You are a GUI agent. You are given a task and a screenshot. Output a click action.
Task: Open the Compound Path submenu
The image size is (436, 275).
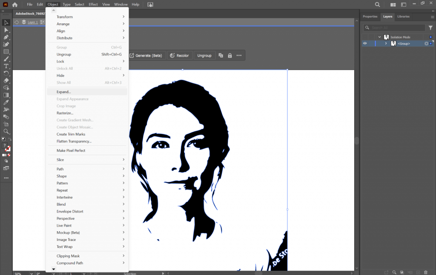[x=87, y=263]
